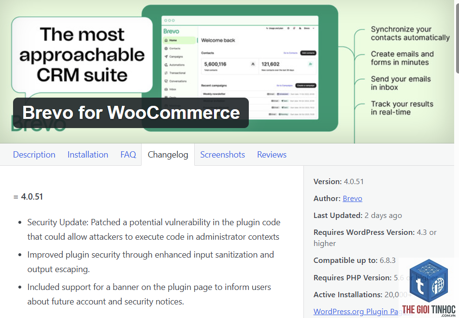Click the 'Compatible up to: 6.8.3' text

click(354, 260)
